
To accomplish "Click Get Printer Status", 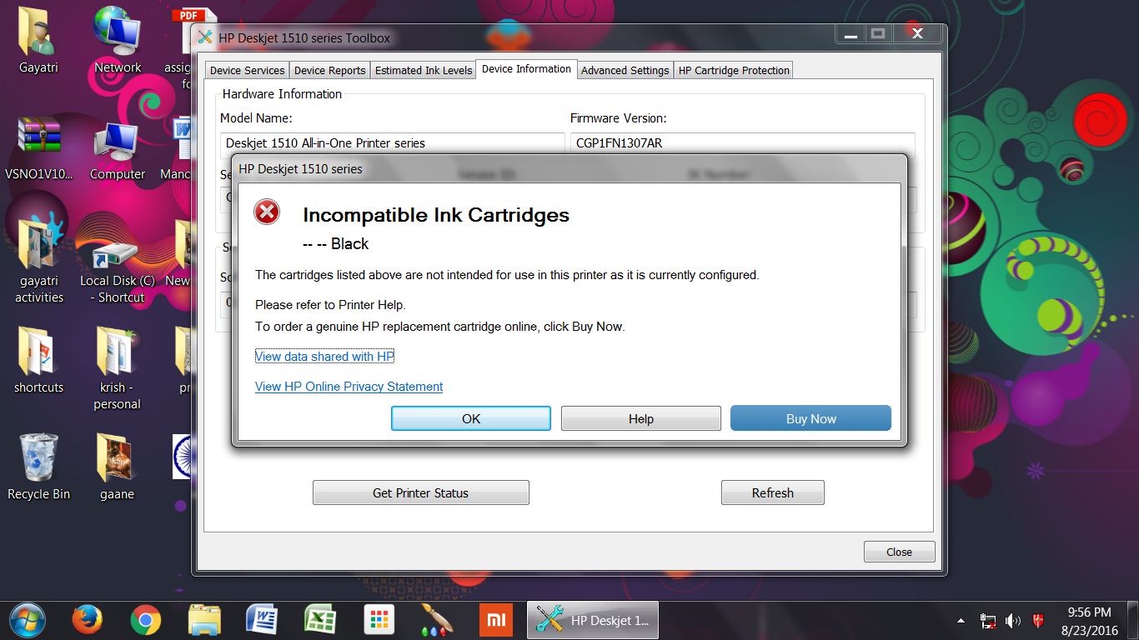I will [x=420, y=492].
